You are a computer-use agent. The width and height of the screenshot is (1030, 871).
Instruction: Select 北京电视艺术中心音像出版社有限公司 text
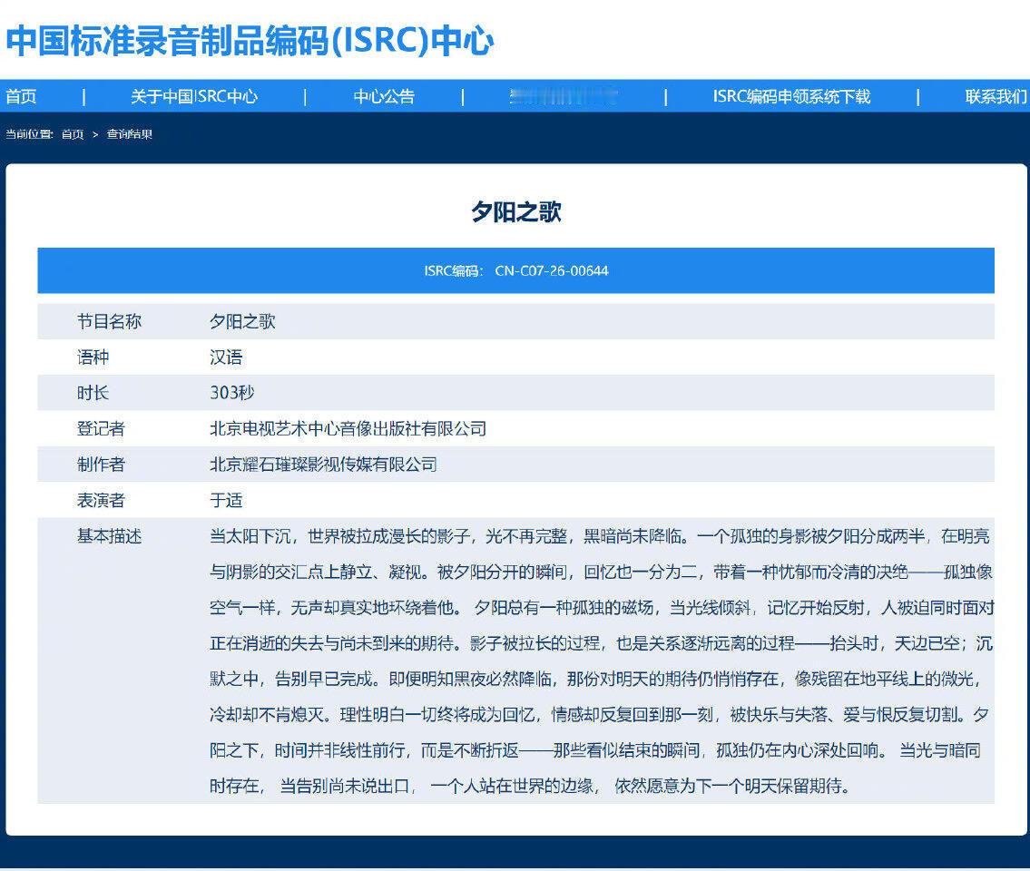(x=348, y=428)
